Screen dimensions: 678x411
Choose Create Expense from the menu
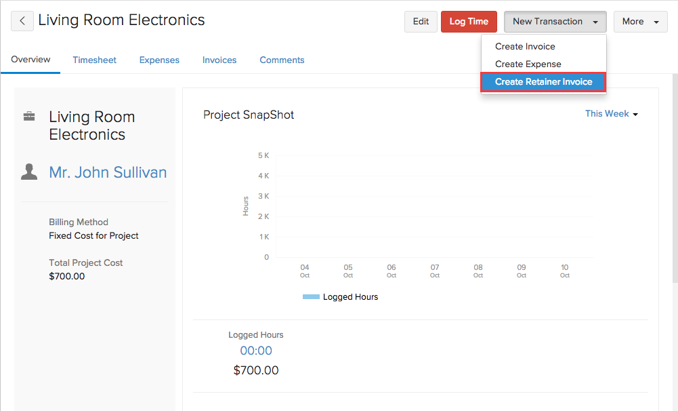click(x=528, y=64)
